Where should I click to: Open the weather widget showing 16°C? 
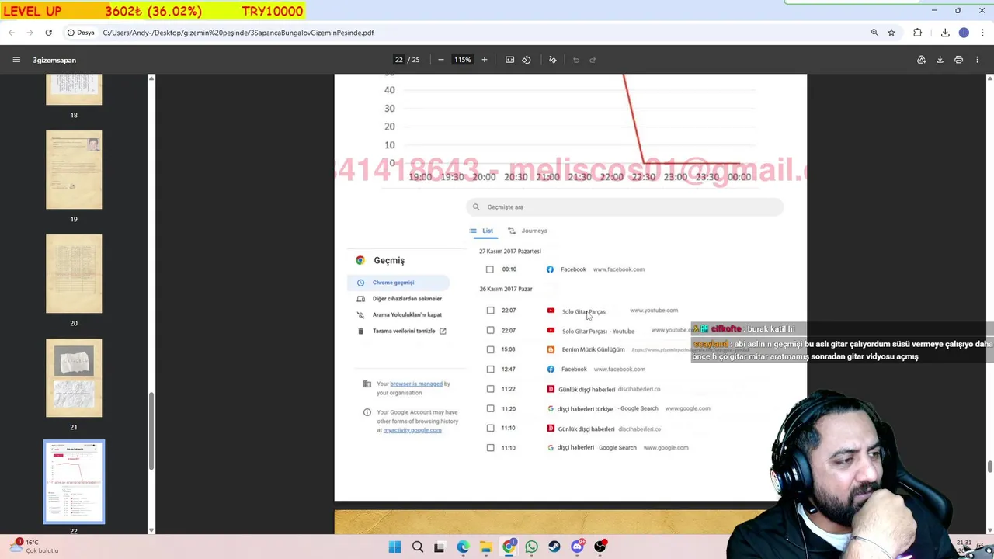[33, 546]
